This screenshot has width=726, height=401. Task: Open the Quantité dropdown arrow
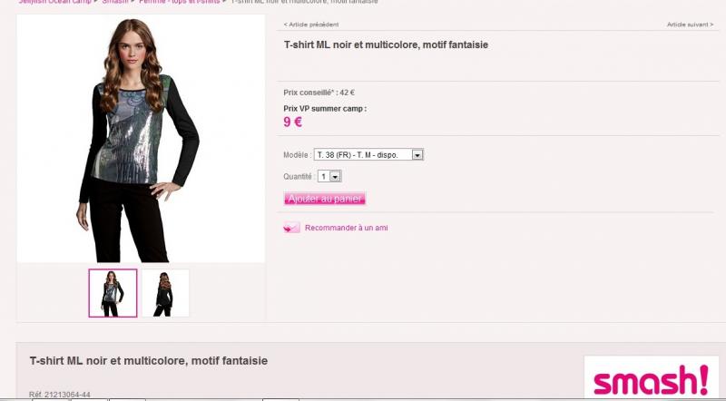[336, 176]
